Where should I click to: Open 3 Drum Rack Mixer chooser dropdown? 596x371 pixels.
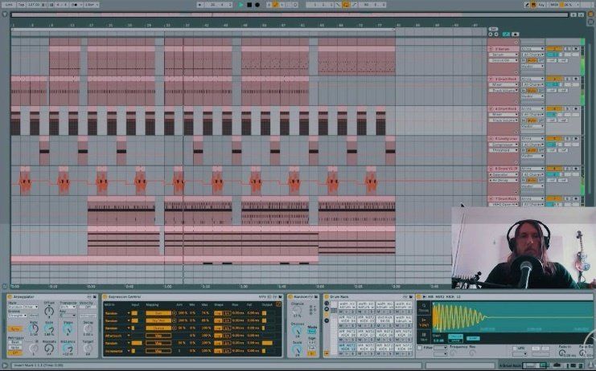point(504,84)
